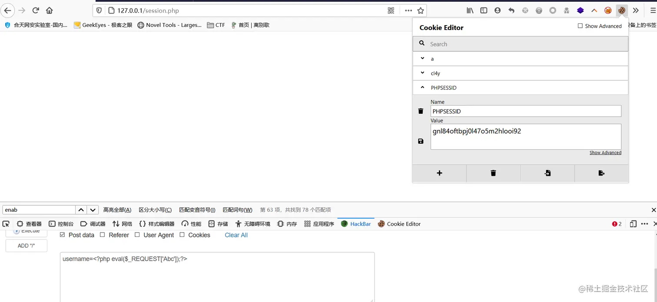Open the Console devtools tab
This screenshot has height=302, width=657.
point(61,224)
